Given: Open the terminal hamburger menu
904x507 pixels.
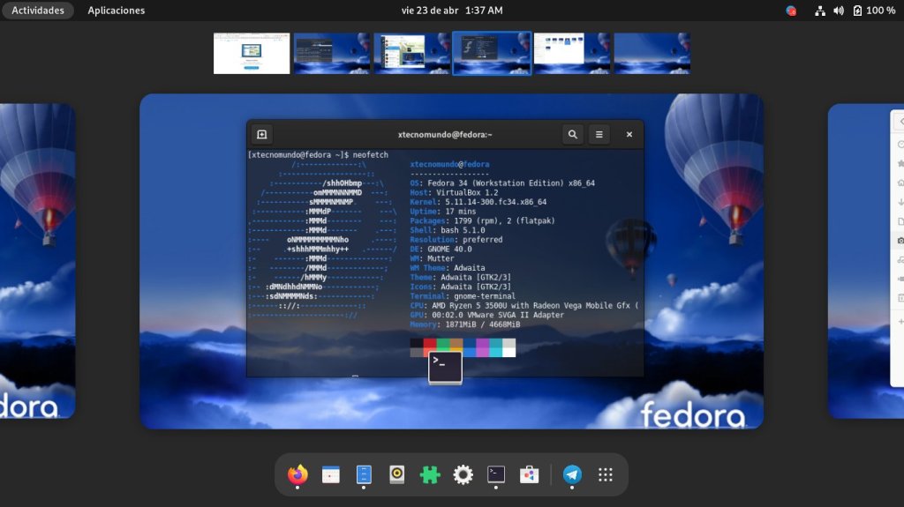Looking at the screenshot, I should point(599,134).
